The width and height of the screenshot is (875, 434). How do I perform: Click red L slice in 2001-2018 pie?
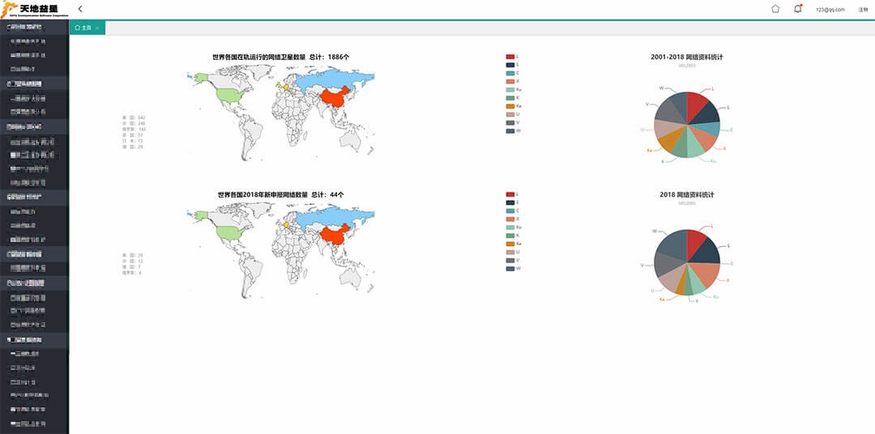coord(697,105)
